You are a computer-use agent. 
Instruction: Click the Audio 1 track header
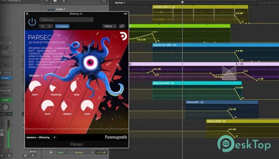(61, 9)
